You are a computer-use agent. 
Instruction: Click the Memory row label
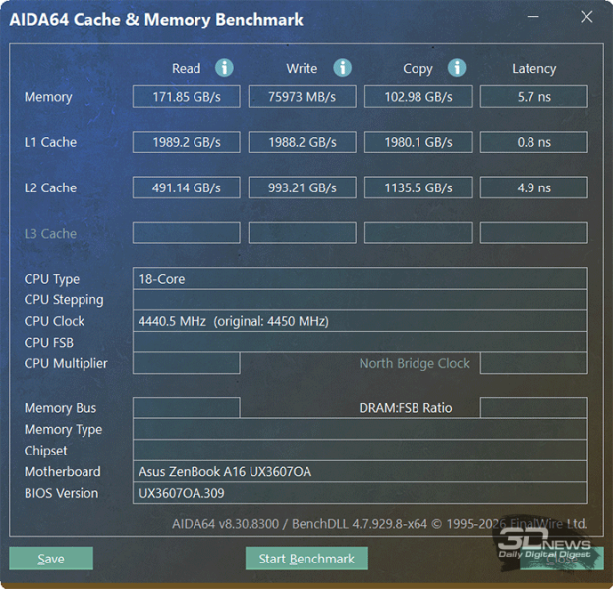pyautogui.click(x=48, y=97)
